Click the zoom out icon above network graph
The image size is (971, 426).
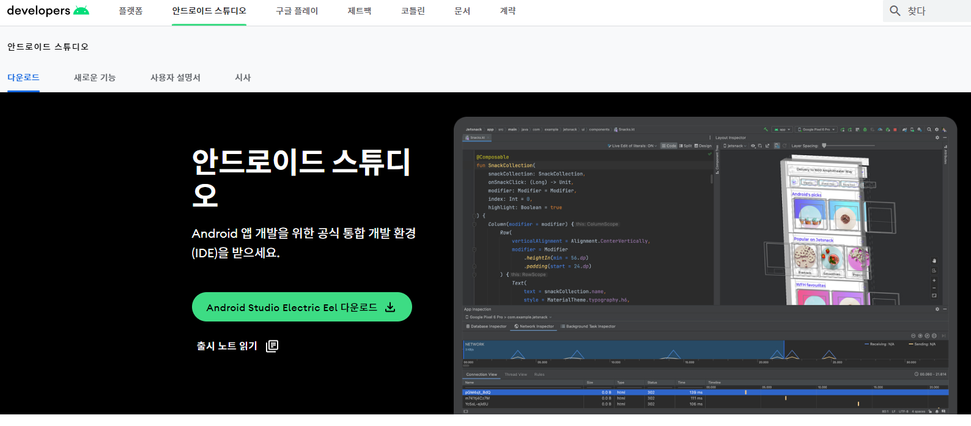(914, 336)
